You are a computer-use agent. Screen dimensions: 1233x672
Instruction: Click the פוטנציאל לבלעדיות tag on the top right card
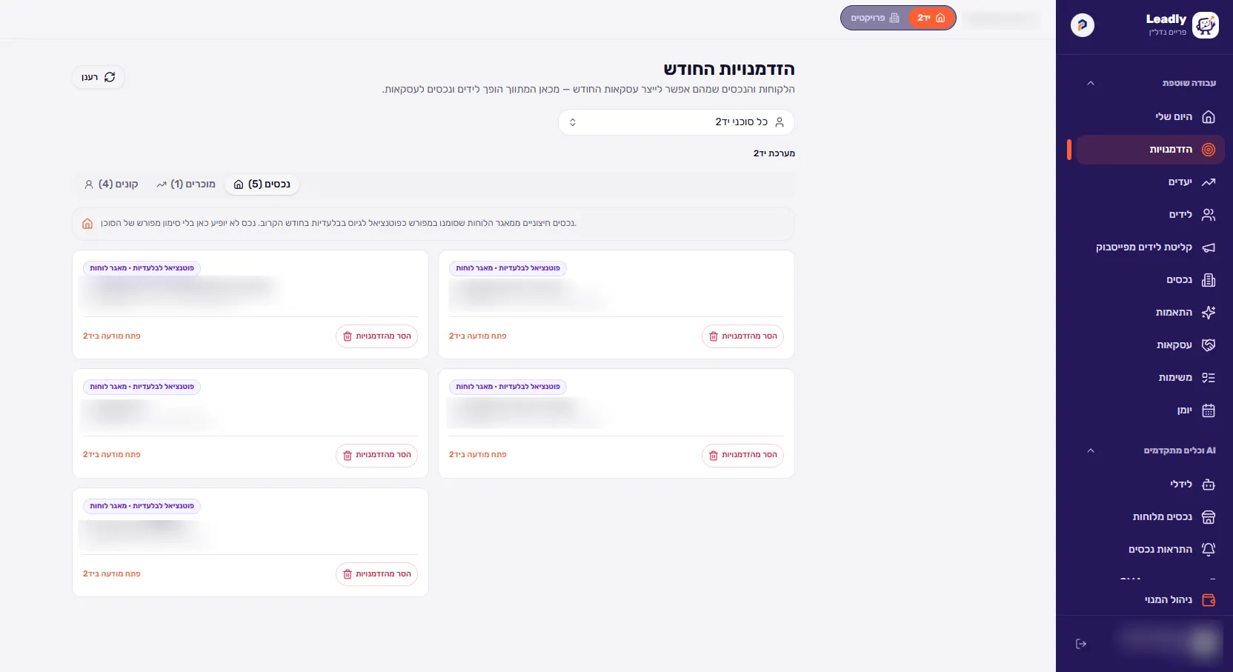pyautogui.click(x=508, y=268)
